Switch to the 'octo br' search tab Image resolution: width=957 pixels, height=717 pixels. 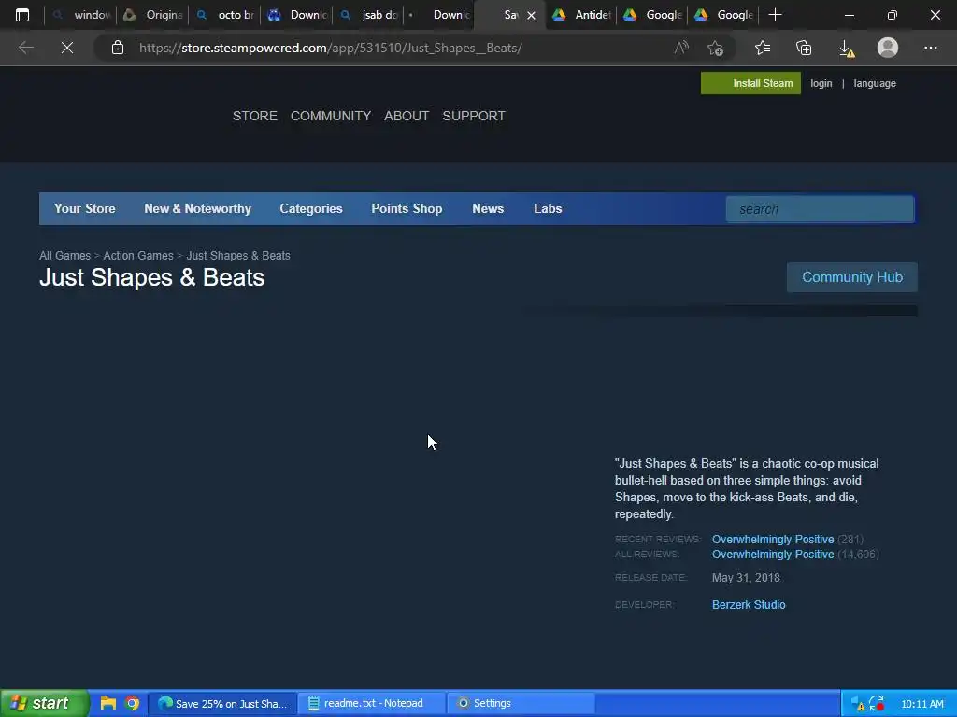[224, 15]
